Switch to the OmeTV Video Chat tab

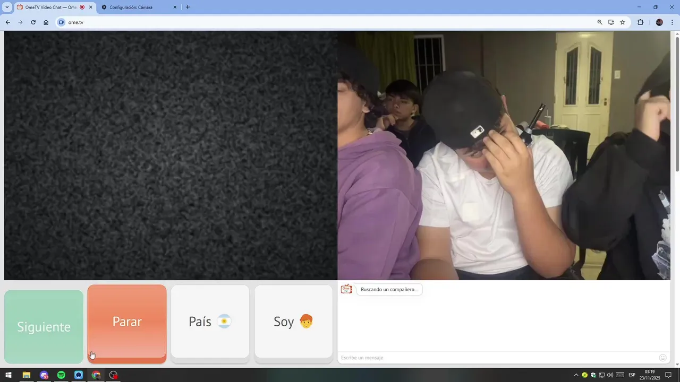[54, 7]
